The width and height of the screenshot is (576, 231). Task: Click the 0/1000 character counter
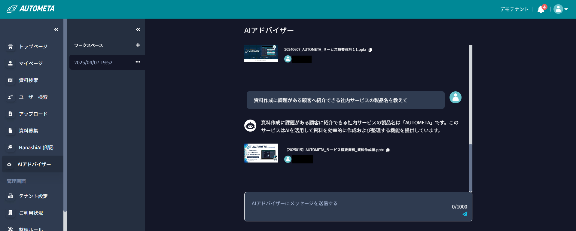(459, 207)
